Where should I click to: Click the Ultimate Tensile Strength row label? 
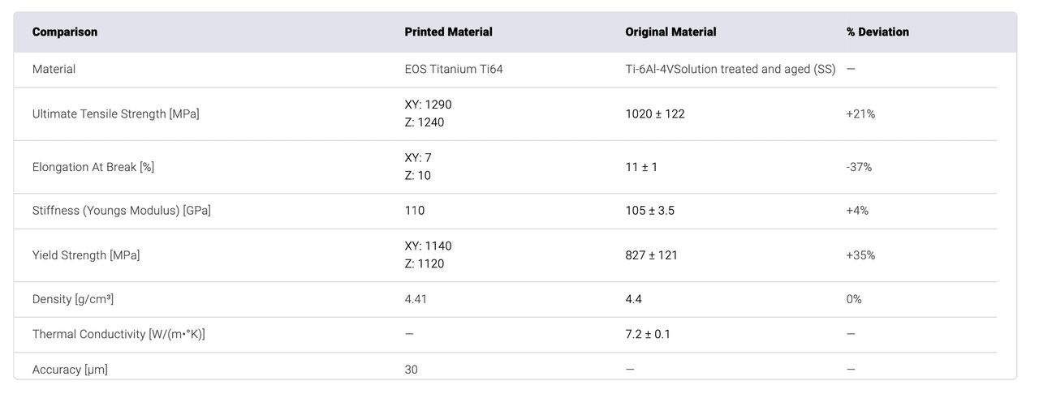[x=115, y=114]
